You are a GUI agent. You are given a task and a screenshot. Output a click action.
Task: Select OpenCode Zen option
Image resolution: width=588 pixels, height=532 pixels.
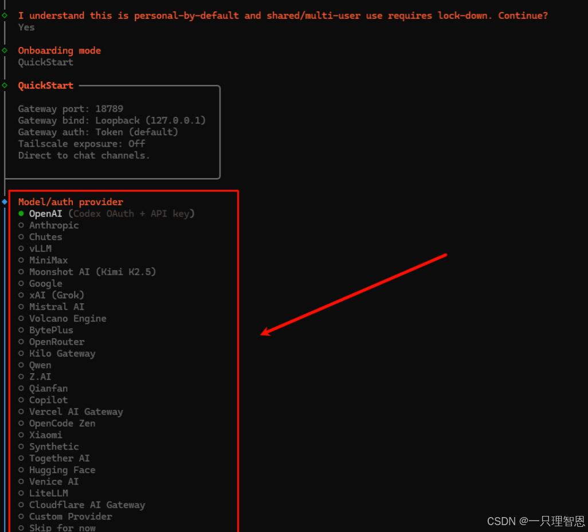click(57, 423)
